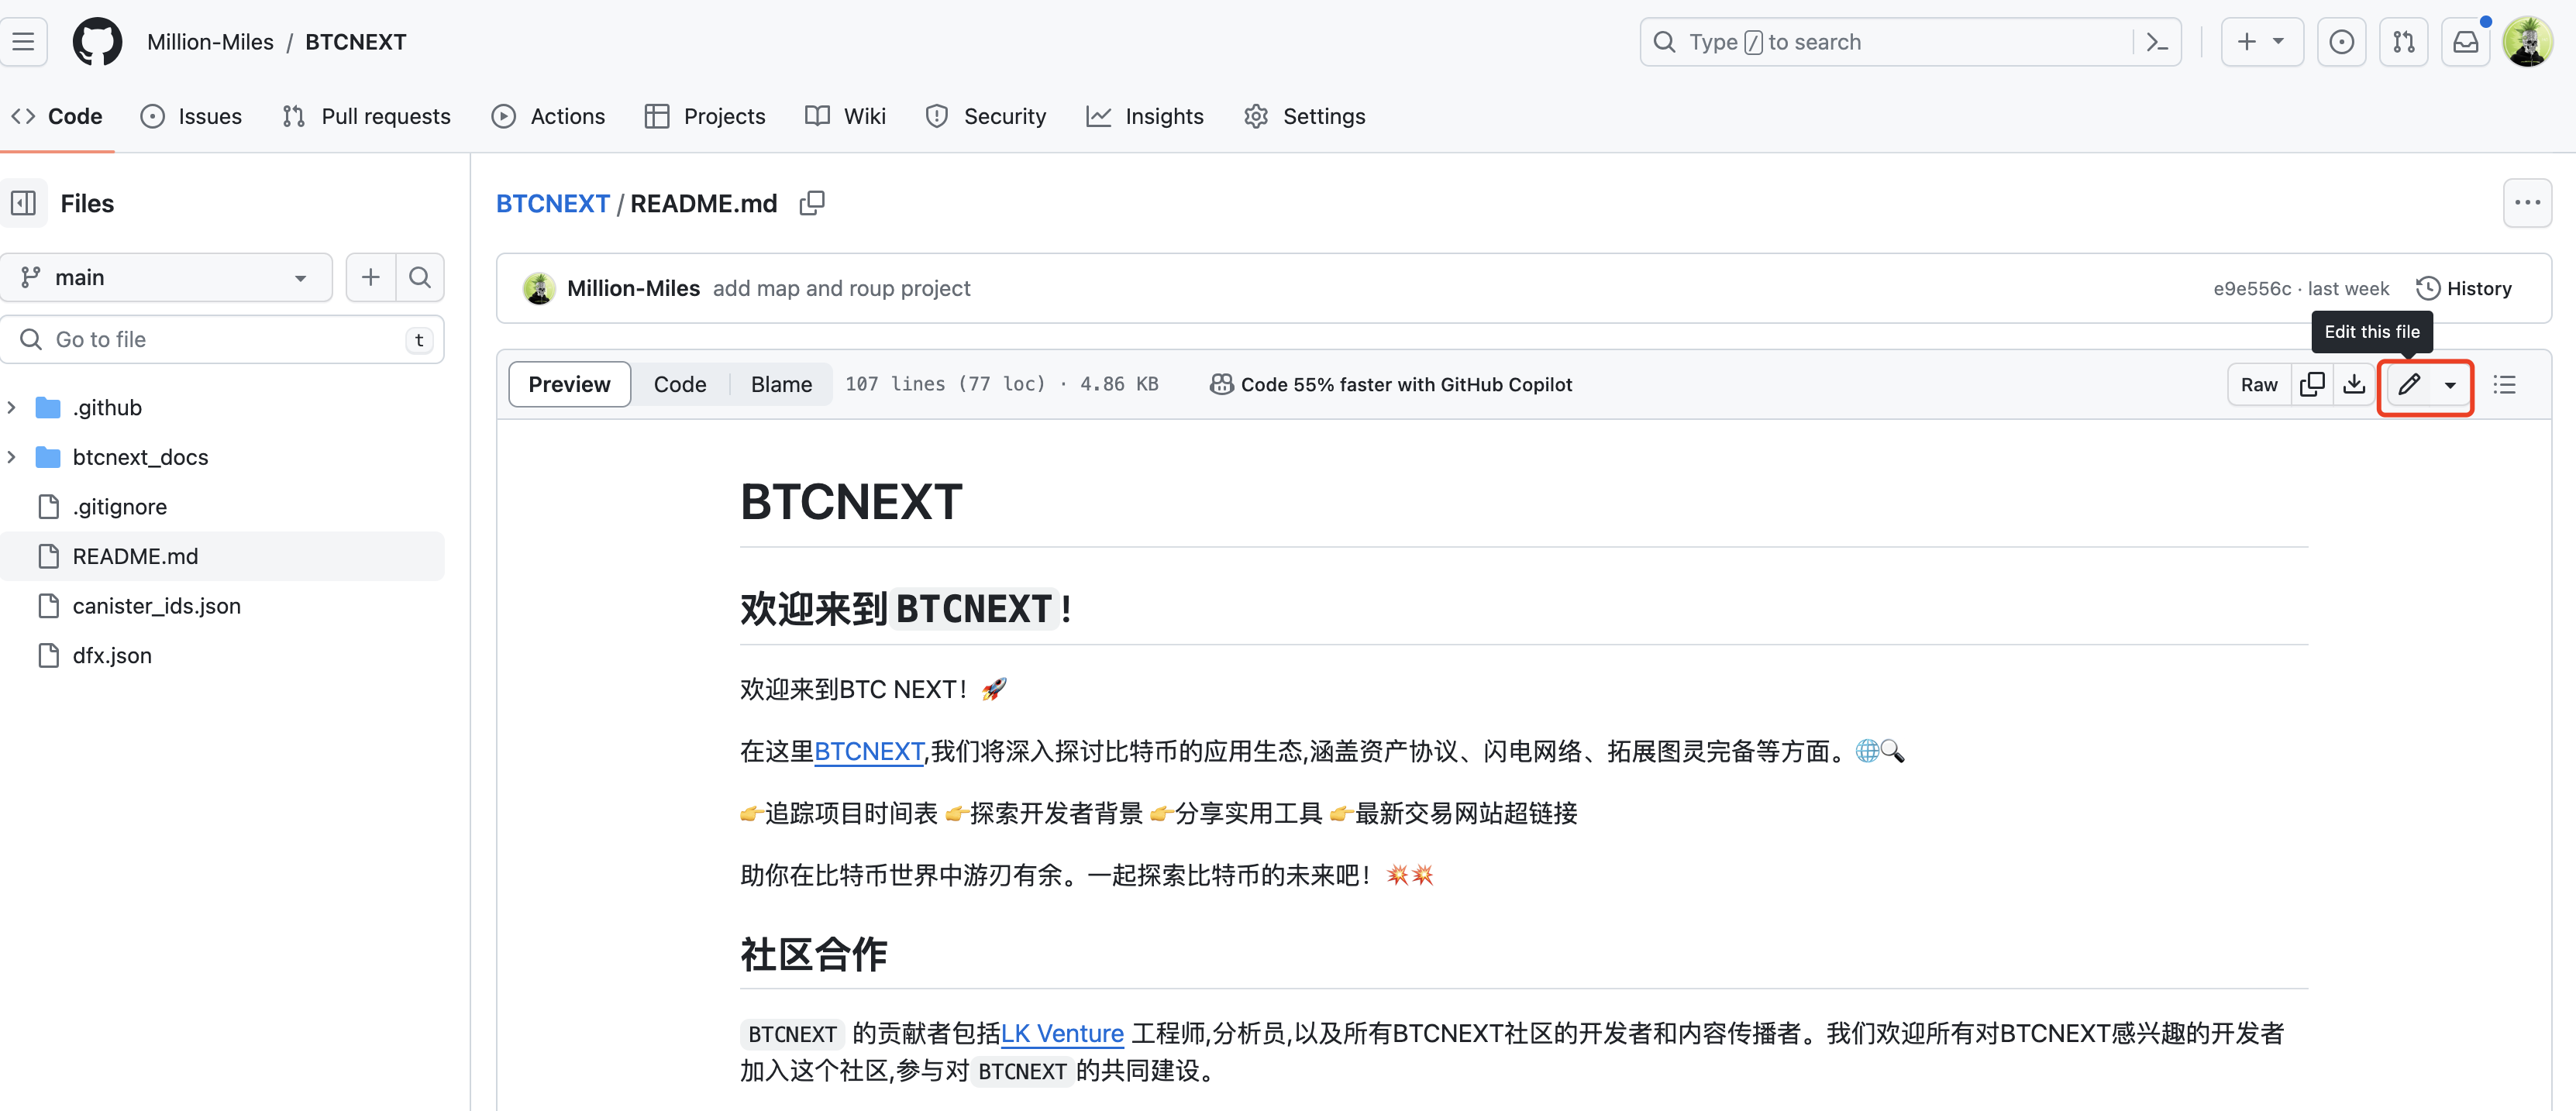
Task: Click the BTCNEXT breadcrumb link
Action: click(x=553, y=203)
